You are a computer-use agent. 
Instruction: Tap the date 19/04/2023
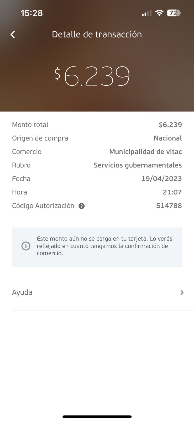(161, 179)
